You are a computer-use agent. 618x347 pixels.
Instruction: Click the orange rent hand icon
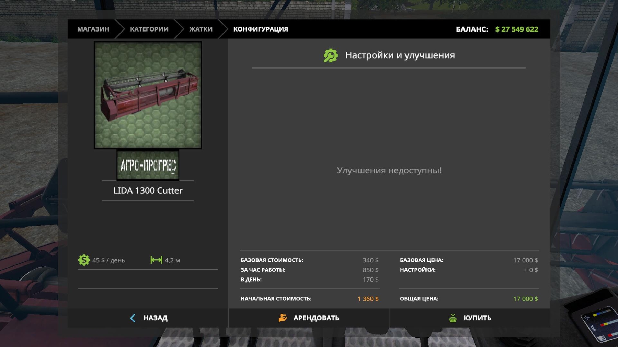pyautogui.click(x=283, y=318)
